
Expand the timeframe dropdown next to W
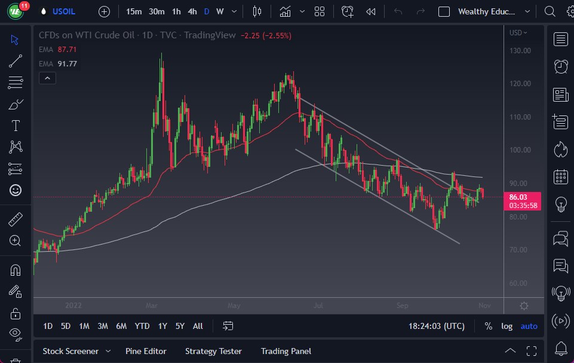[234, 11]
